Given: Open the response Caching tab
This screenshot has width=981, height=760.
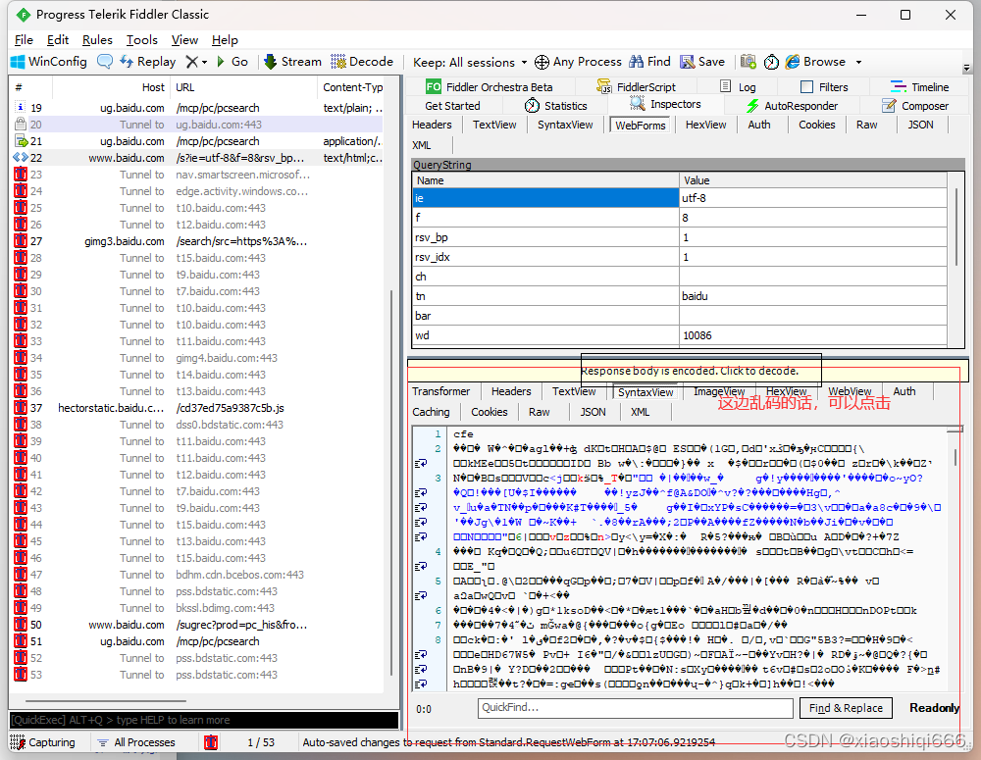Looking at the screenshot, I should pyautogui.click(x=431, y=412).
